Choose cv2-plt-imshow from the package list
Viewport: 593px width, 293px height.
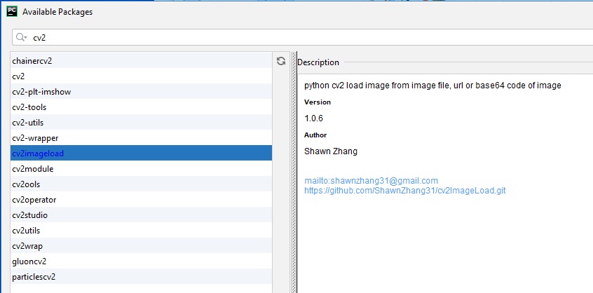coord(41,92)
